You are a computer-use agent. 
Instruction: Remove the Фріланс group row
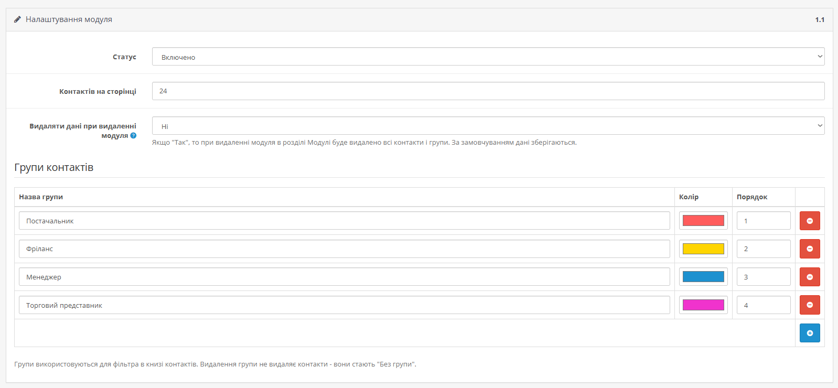point(810,249)
